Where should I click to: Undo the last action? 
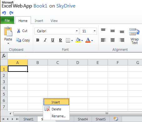pos(4,13)
